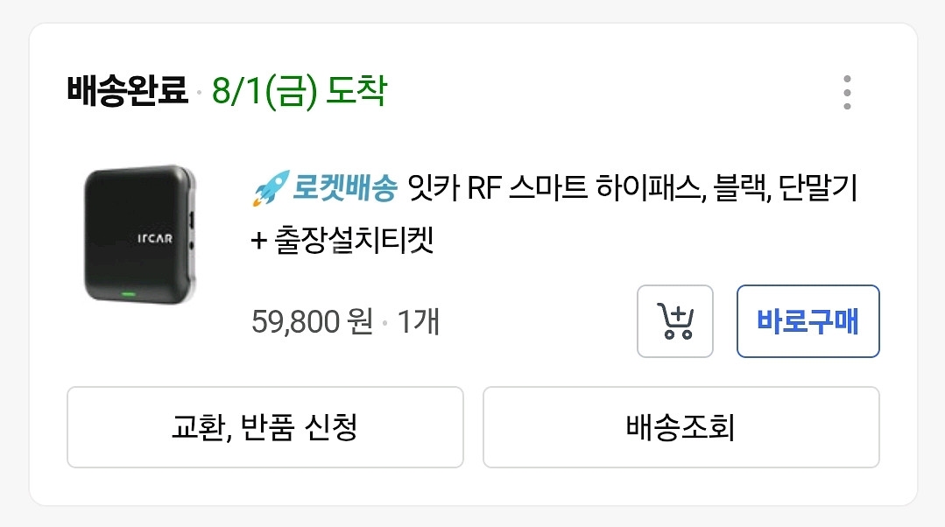Open 배송조회 delivery tracking
Screen dimensions: 945x527
[x=681, y=428]
